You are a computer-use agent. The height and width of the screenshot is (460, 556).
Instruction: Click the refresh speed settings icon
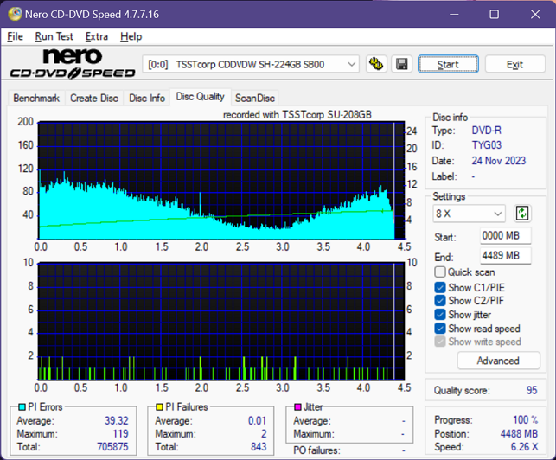point(522,214)
